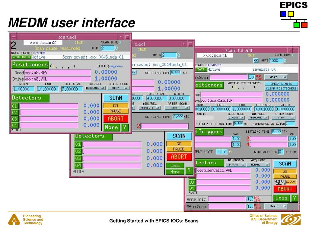Open STAY after scan dropdown in scan_full.adl
The image size is (309, 232).
(283, 118)
